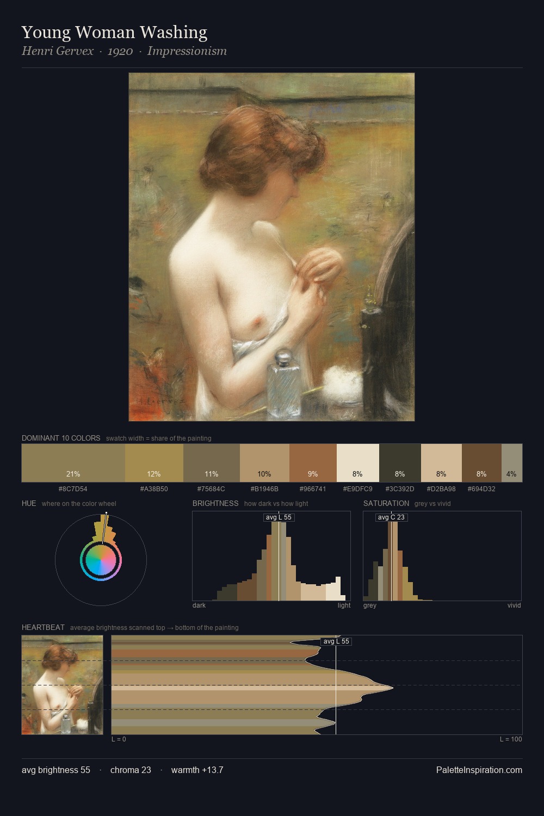Click the hex code text #3C392D
The height and width of the screenshot is (816, 544).
(x=400, y=489)
